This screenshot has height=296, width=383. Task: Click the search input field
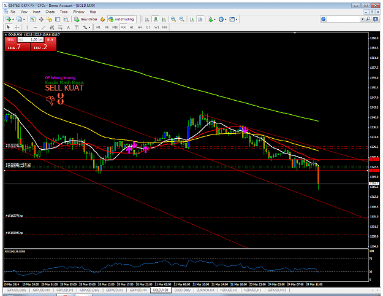(x=344, y=19)
